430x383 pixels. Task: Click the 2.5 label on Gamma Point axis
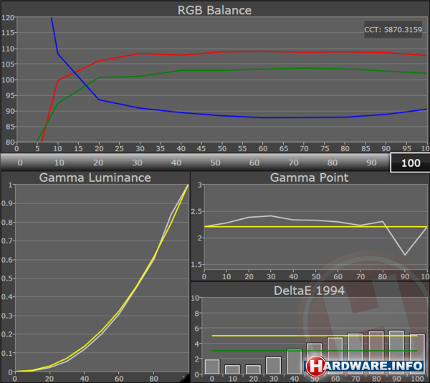[196, 211]
